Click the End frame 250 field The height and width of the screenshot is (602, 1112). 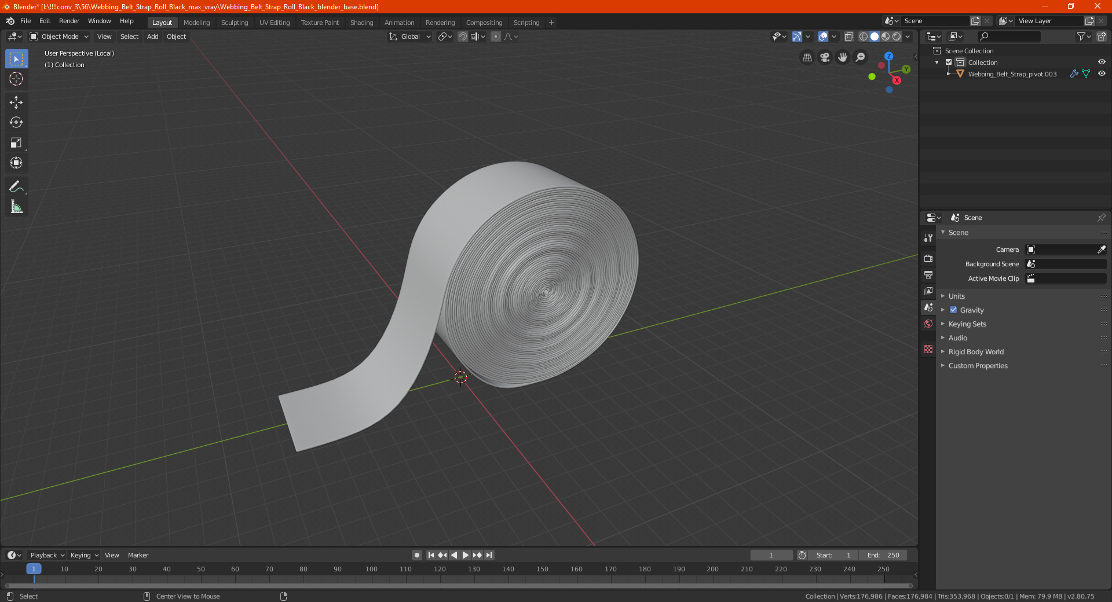pyautogui.click(x=883, y=555)
